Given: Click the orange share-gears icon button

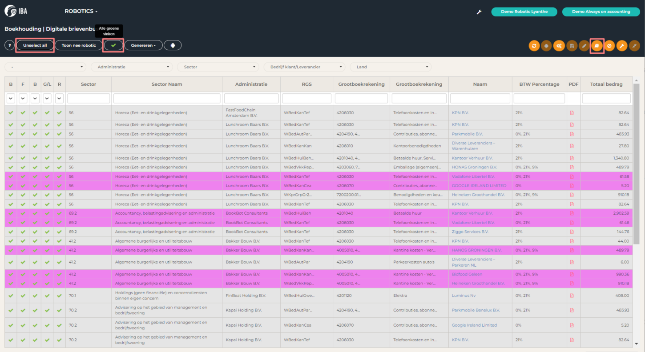Looking at the screenshot, I should pos(559,46).
